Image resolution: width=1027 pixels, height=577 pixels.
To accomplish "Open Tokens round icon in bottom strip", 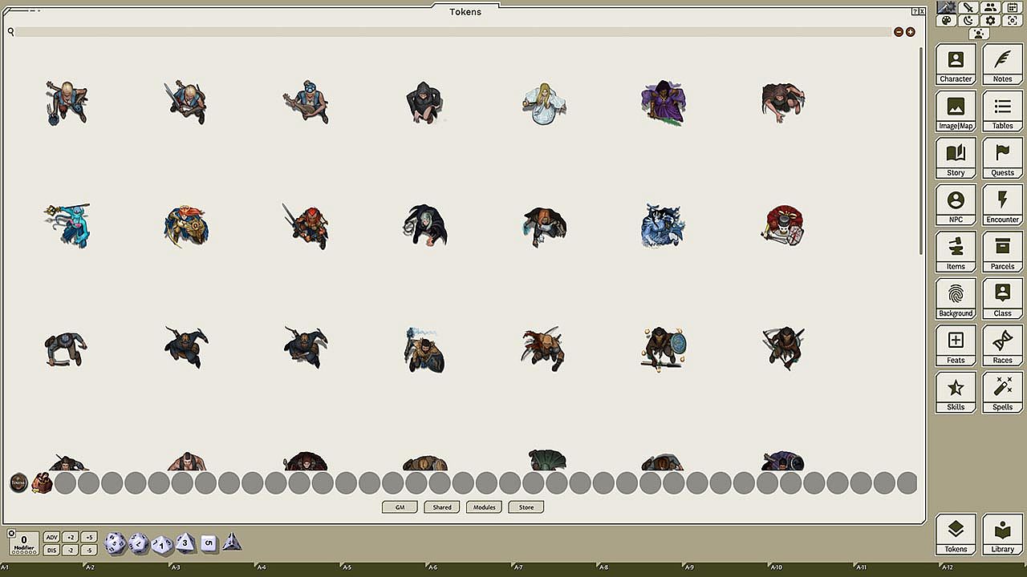I will pyautogui.click(x=18, y=483).
